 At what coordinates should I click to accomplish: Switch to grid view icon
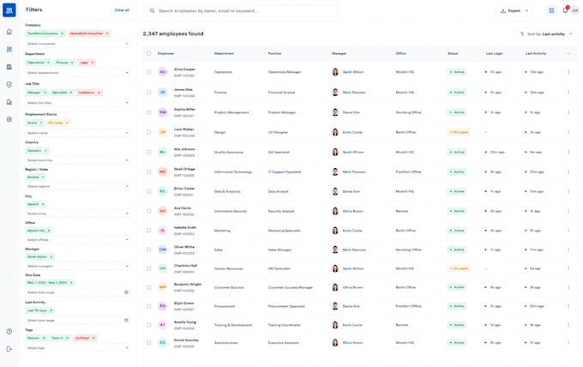[551, 11]
